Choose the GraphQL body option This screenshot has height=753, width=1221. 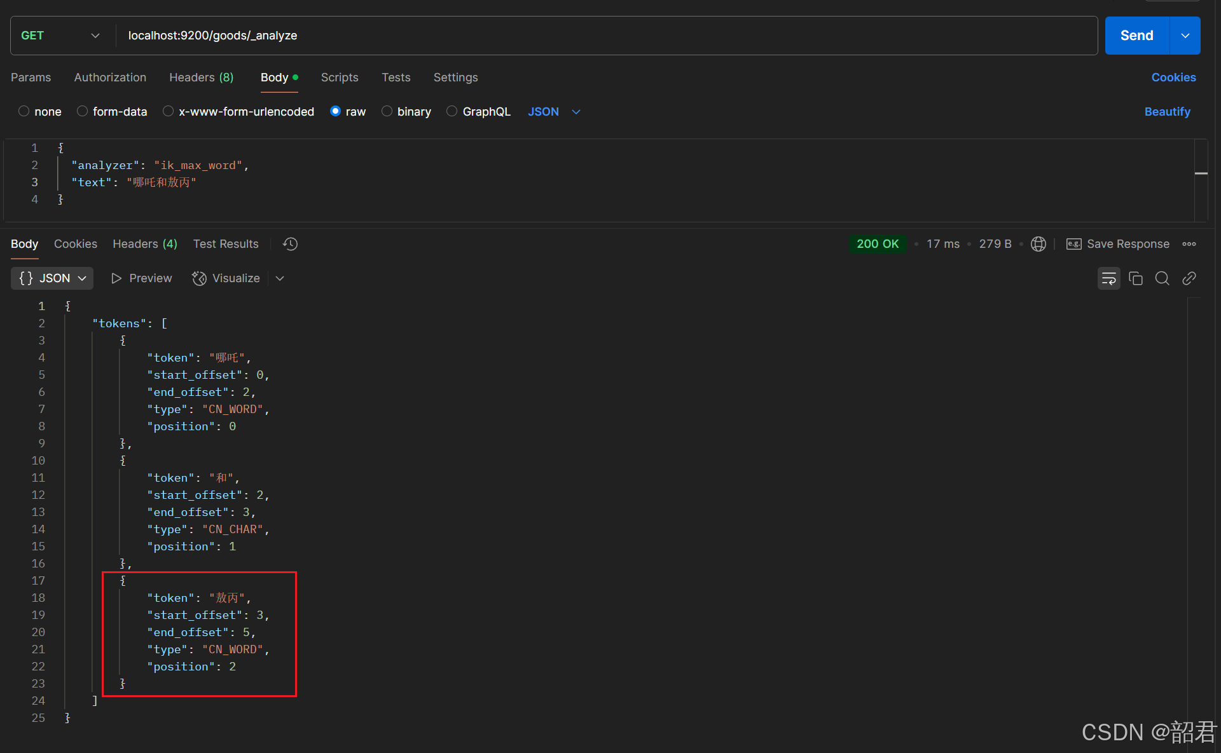tap(452, 111)
